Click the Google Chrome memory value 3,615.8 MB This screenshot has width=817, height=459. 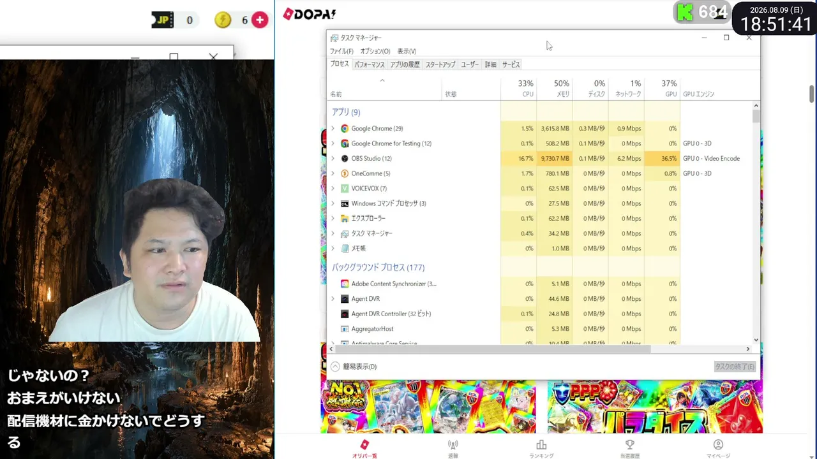(x=555, y=129)
